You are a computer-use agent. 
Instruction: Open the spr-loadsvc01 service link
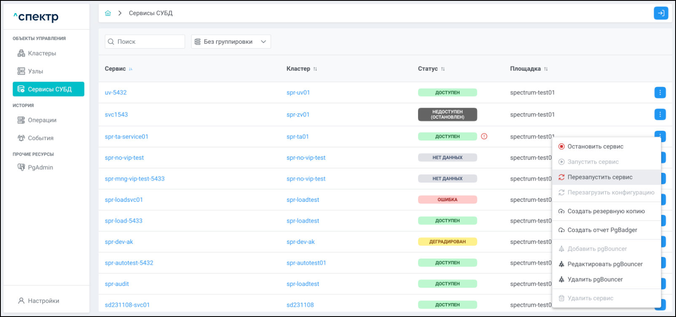pos(124,200)
